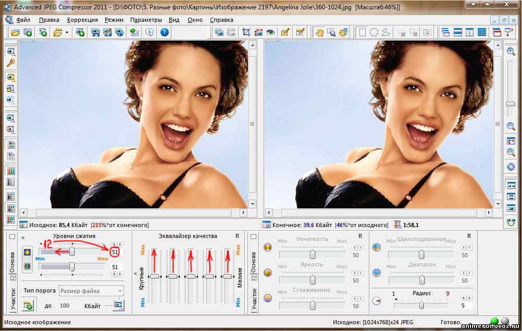Click the Диапазон value stepper arrows
Viewport: 522px width, 331px height.
point(466,273)
